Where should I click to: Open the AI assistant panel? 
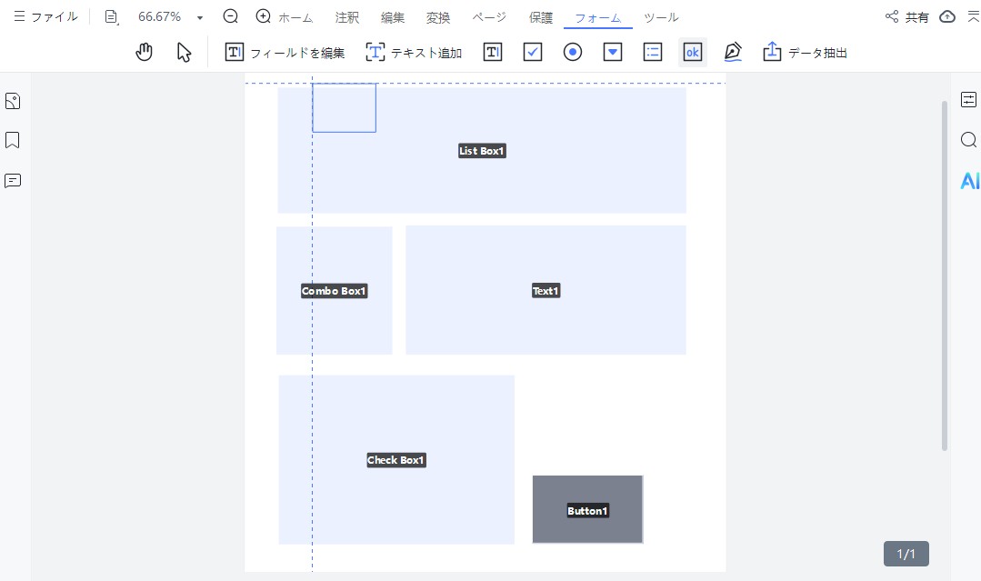pyautogui.click(x=969, y=181)
